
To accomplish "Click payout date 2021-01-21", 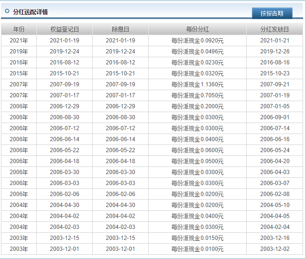I will [275, 41].
